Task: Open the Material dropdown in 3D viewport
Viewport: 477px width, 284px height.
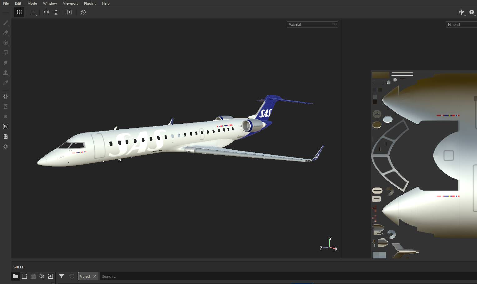Action: (312, 24)
